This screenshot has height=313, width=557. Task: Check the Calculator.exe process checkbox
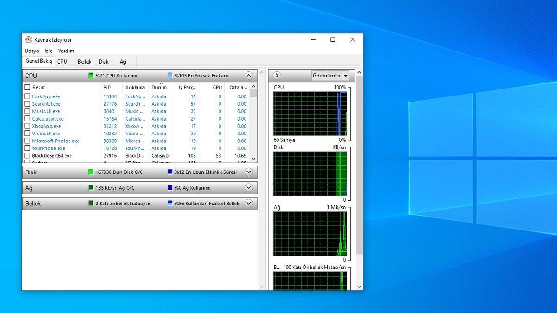tap(26, 119)
